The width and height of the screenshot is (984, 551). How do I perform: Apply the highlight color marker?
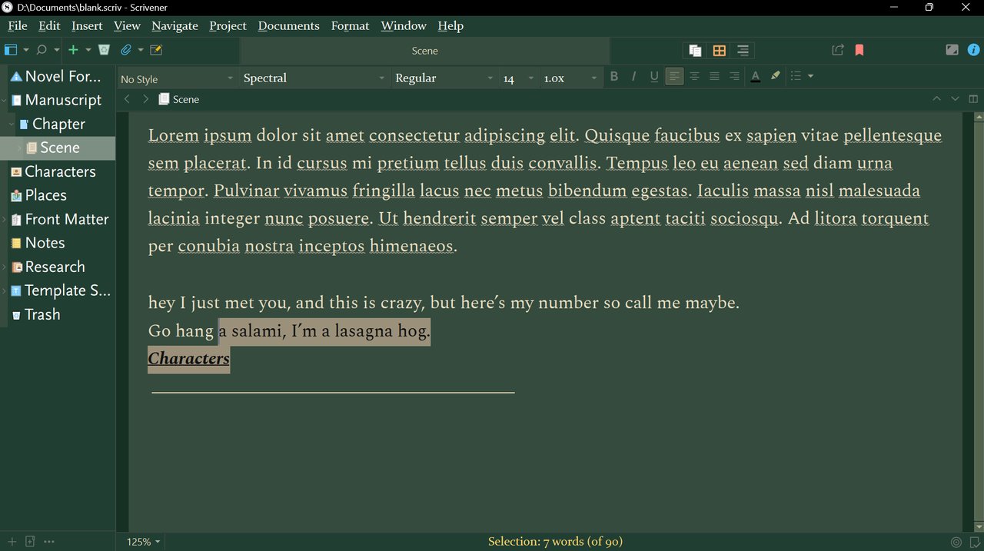tap(775, 76)
